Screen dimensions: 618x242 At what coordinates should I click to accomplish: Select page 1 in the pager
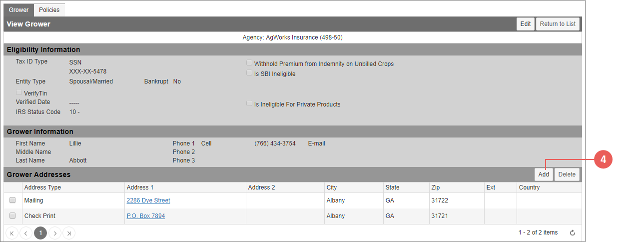(40, 233)
